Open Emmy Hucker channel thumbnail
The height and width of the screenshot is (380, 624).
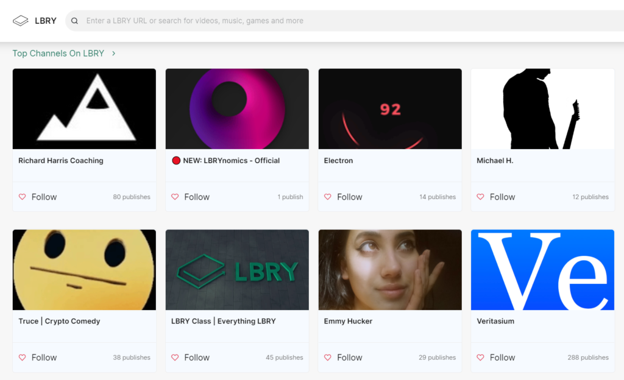pyautogui.click(x=390, y=270)
